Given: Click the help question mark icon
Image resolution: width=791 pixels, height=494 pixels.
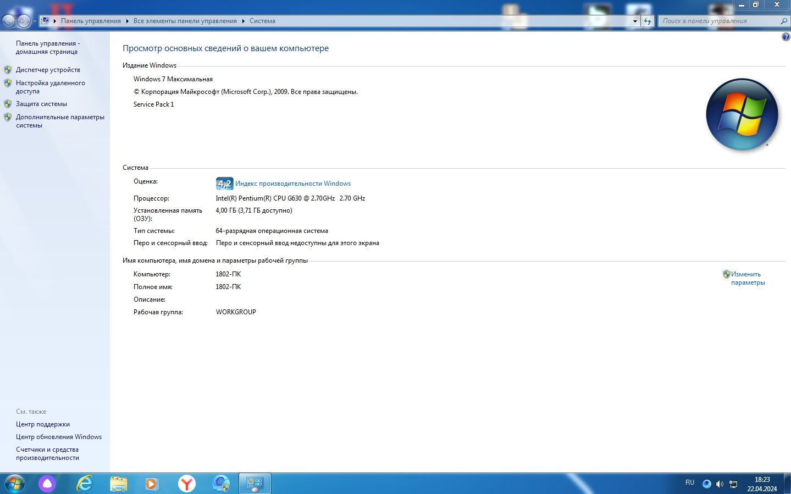Looking at the screenshot, I should [786, 37].
